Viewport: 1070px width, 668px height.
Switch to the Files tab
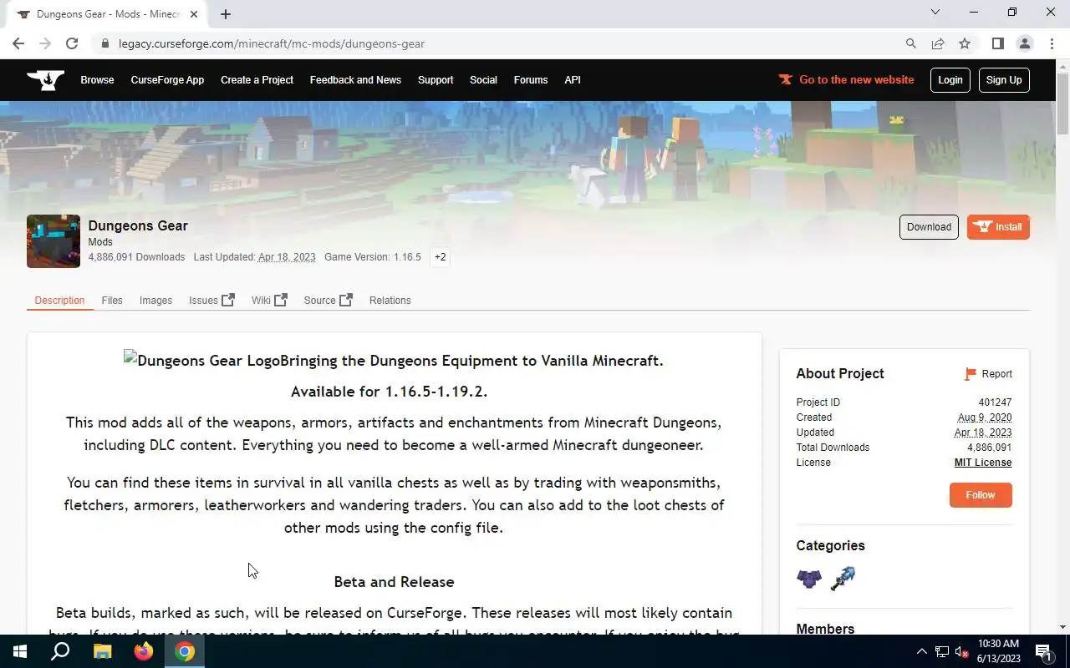tap(112, 301)
